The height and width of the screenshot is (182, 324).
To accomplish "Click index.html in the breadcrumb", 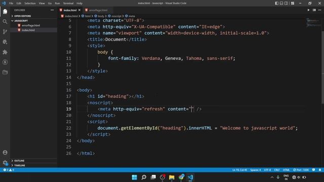I will point(70,16).
